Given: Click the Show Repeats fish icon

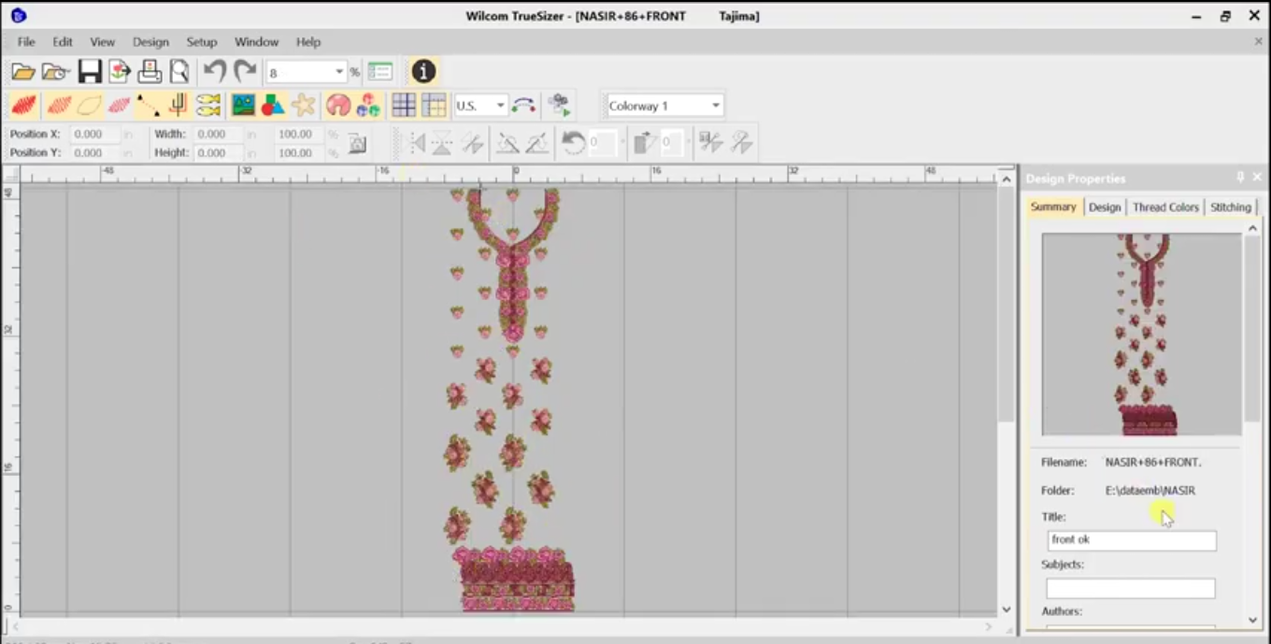Looking at the screenshot, I should [208, 106].
